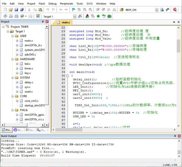Insert a bookmark with the blue flag icon
The width and height of the screenshot is (182, 167).
[73, 10]
